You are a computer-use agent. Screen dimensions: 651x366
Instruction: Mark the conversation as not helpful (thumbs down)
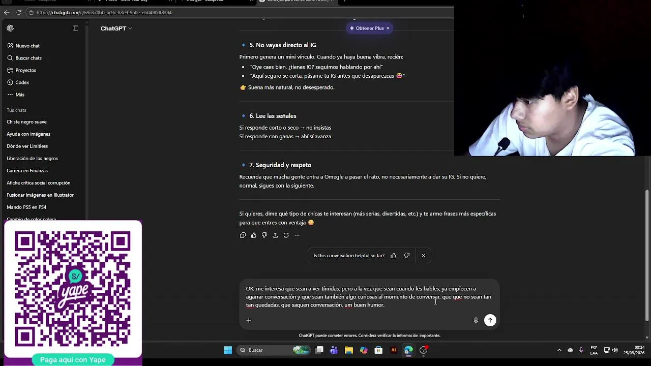click(407, 256)
